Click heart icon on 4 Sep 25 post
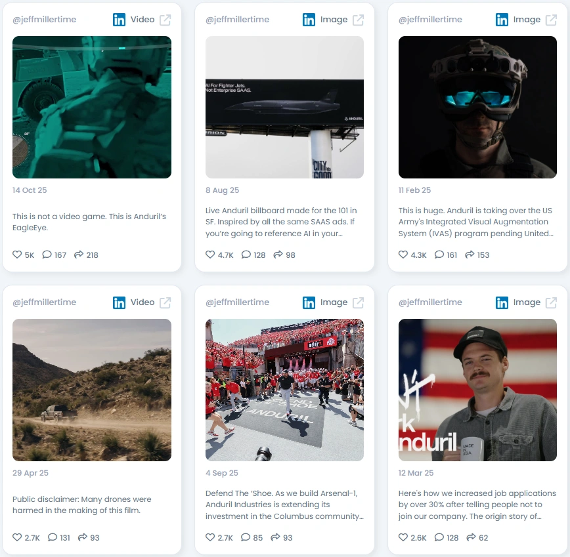This screenshot has width=570, height=557. [x=210, y=537]
